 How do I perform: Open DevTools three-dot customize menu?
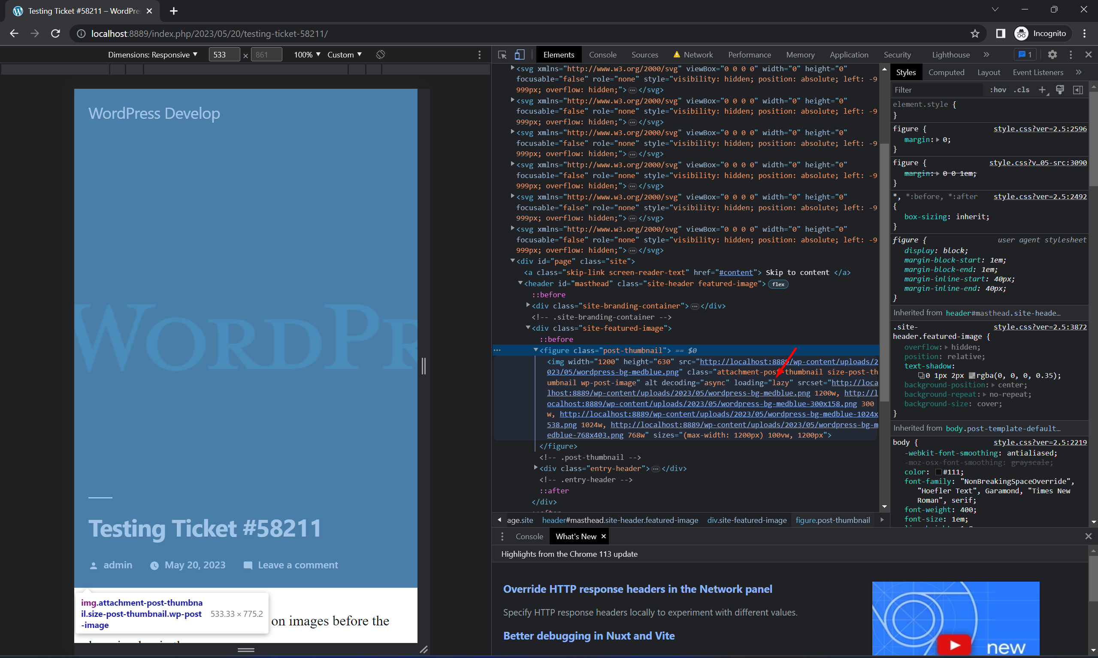point(1071,54)
